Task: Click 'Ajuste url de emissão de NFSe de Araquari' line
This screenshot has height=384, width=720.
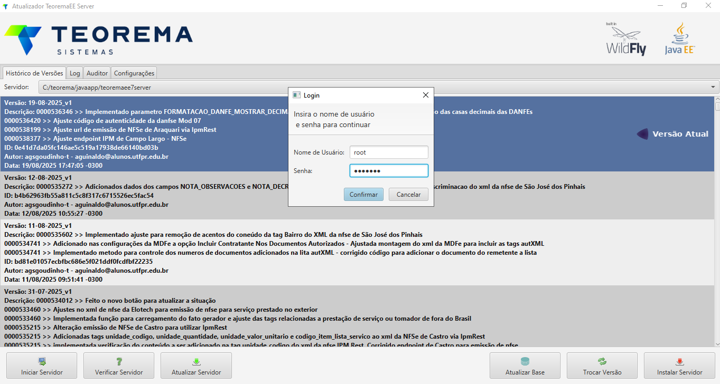Action: coord(110,129)
